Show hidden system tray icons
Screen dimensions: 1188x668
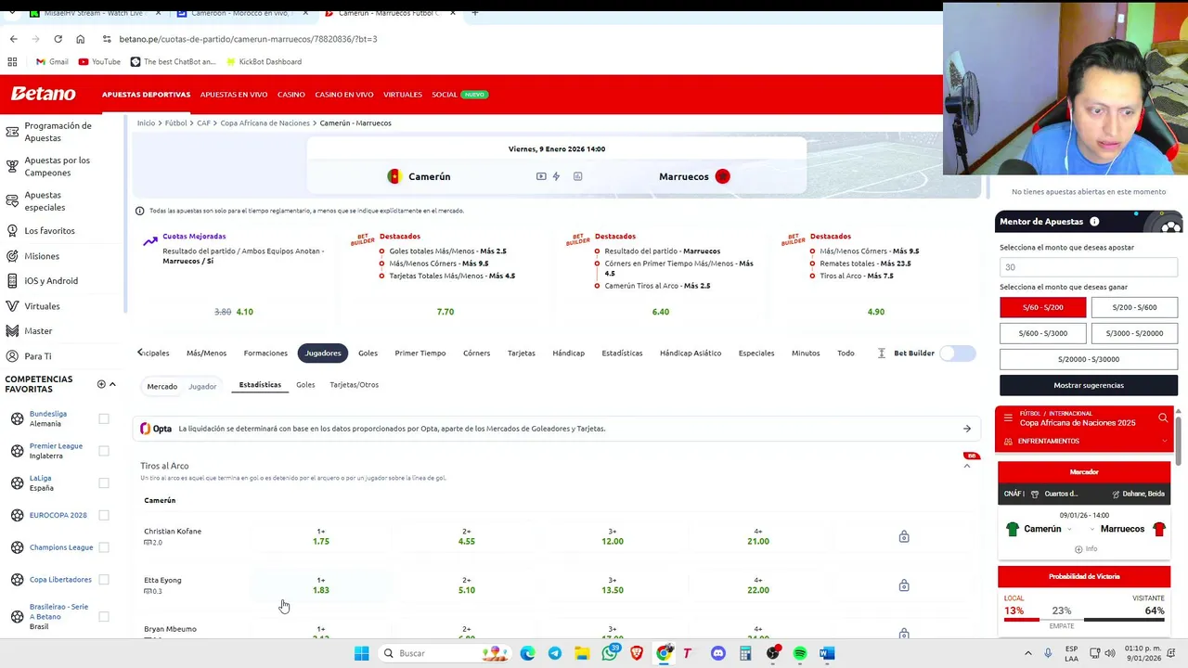(x=1027, y=653)
